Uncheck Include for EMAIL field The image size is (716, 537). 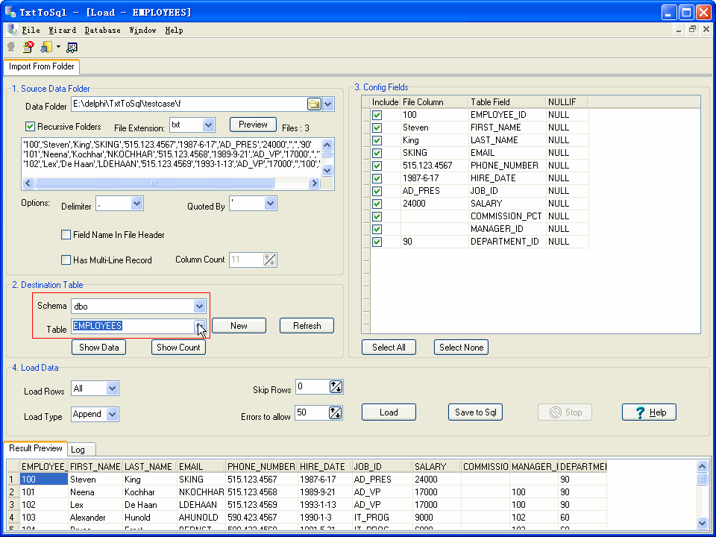point(377,153)
